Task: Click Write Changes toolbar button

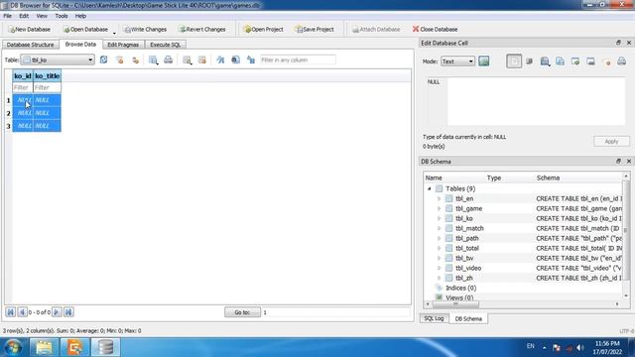Action: (x=145, y=29)
